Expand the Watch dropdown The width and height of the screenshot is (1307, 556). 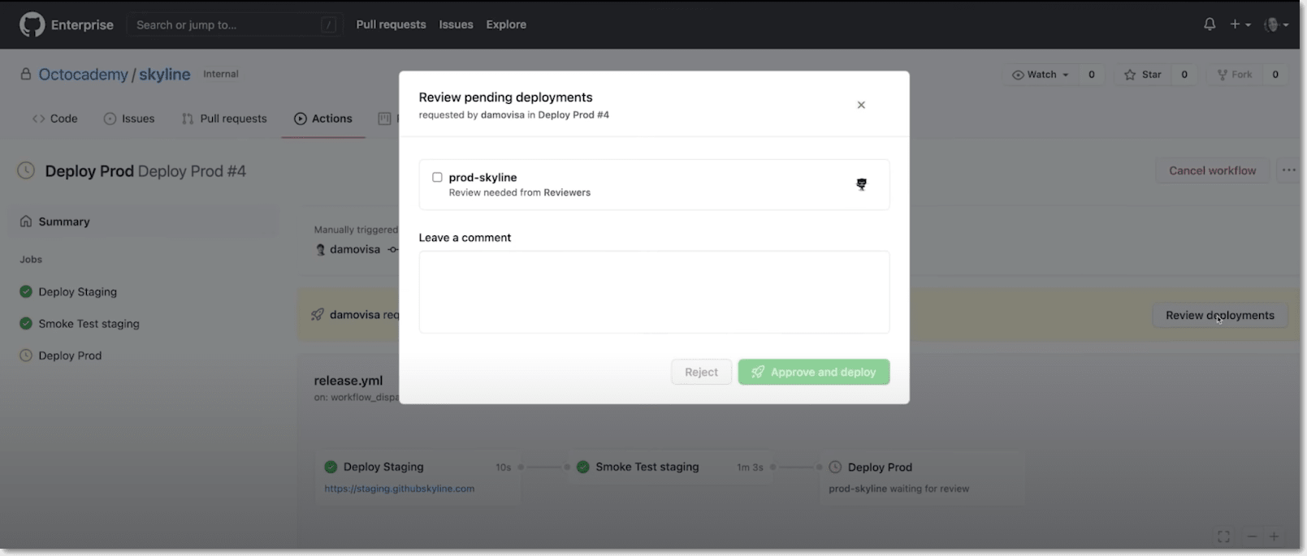(1040, 75)
